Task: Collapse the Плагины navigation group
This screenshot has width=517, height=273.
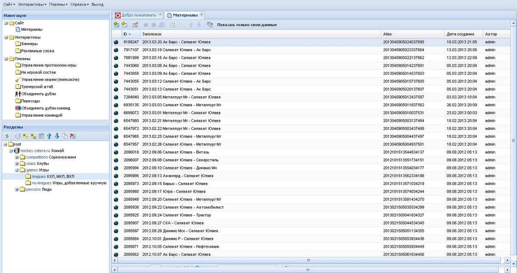Action: pyautogui.click(x=5, y=59)
